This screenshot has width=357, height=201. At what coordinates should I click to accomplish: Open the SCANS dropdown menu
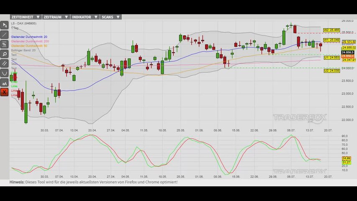110,17
